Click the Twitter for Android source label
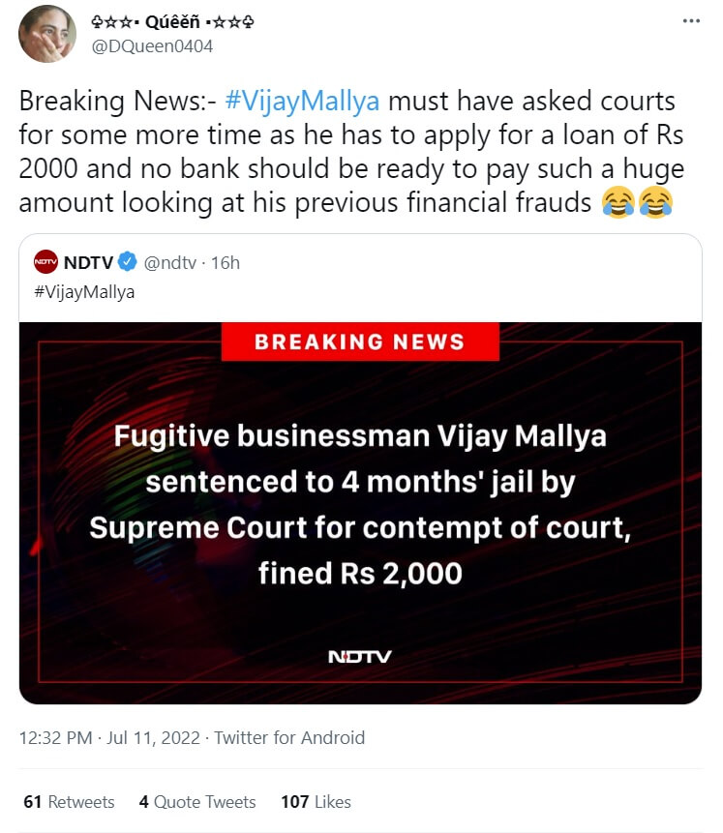This screenshot has height=833, width=723. click(289, 737)
